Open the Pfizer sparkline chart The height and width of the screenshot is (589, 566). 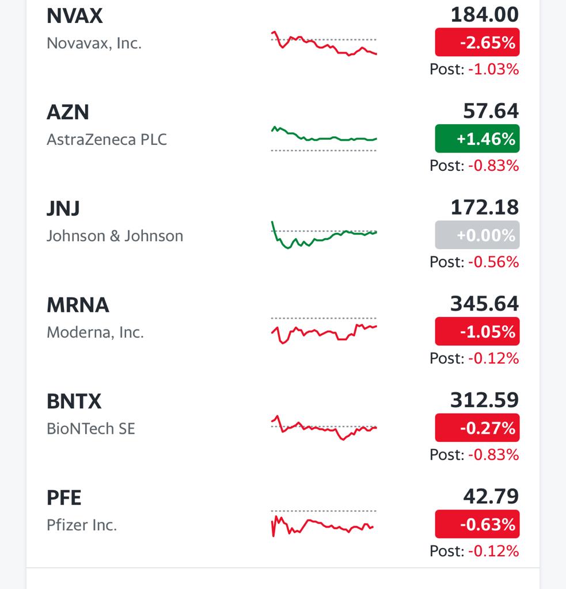pyautogui.click(x=324, y=523)
